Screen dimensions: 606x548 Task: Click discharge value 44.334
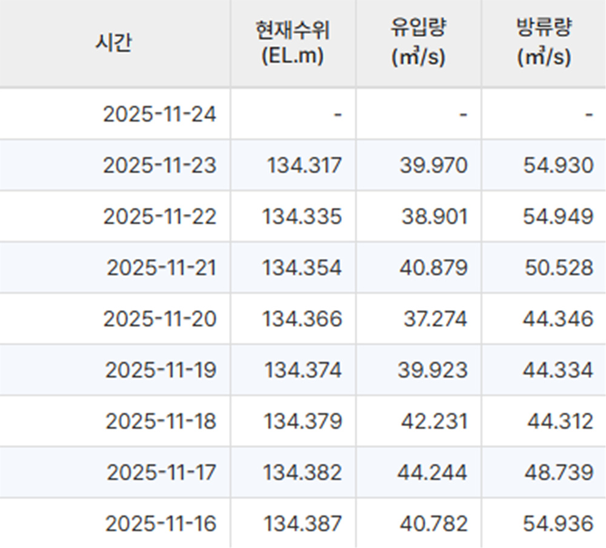558,370
